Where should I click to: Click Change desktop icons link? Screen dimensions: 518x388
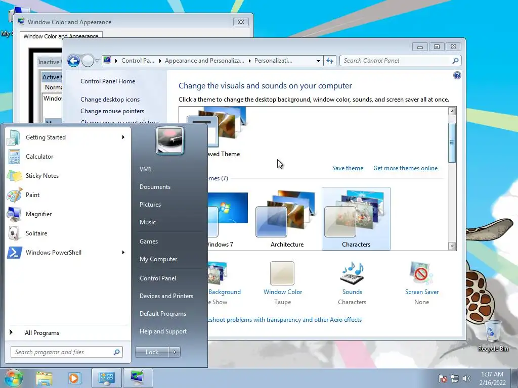click(x=110, y=100)
